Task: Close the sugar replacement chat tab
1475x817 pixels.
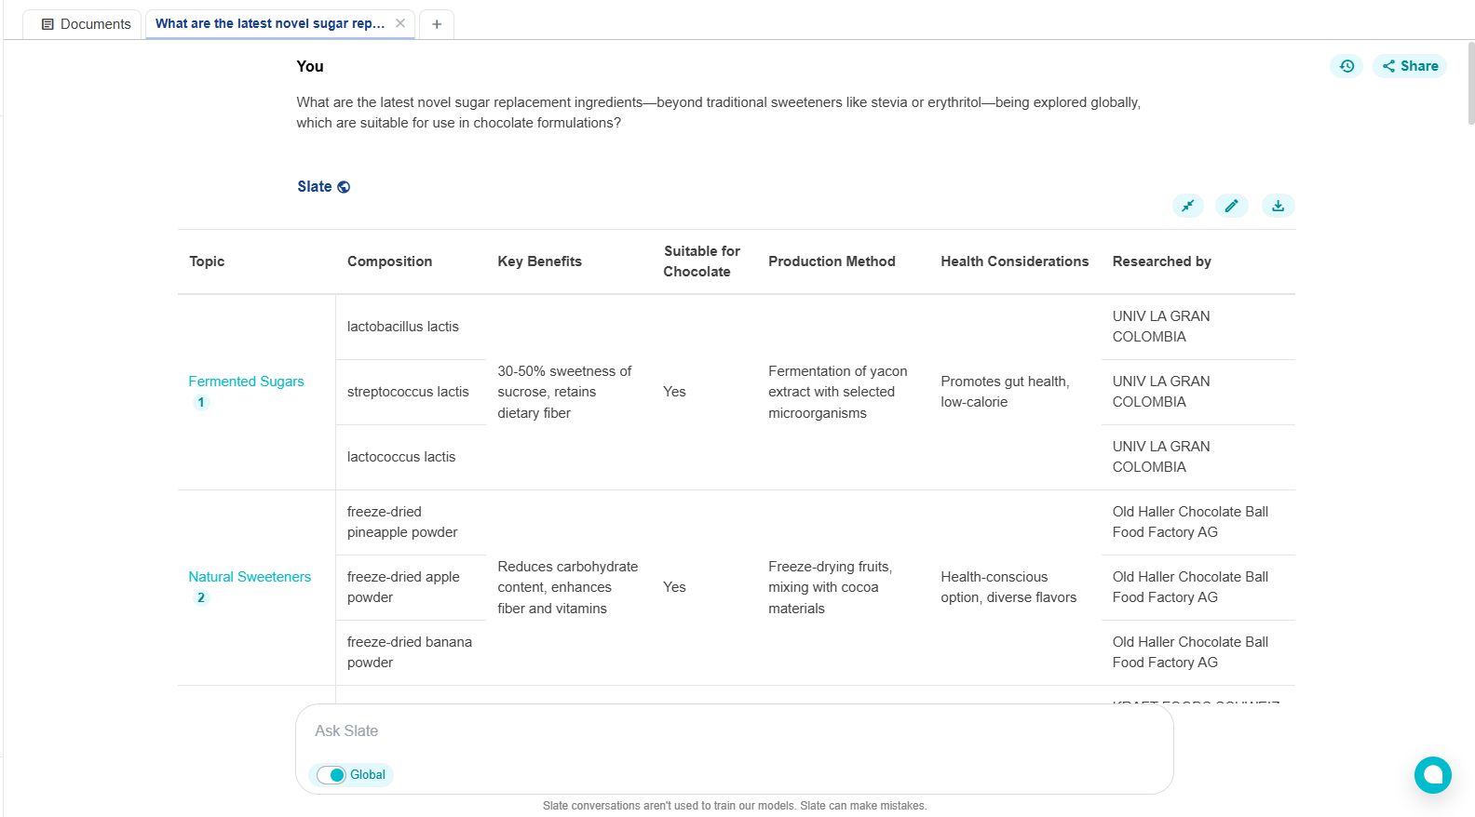Action: (x=400, y=23)
